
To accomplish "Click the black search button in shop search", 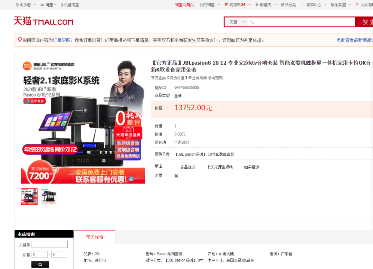I will pos(40,264).
